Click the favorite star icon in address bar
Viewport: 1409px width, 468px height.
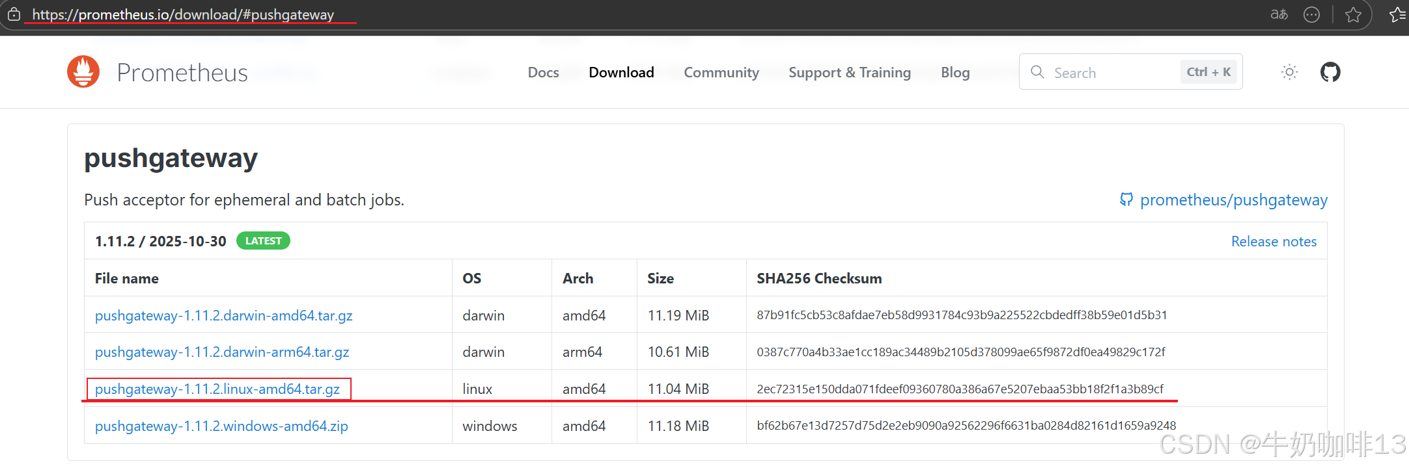tap(1353, 14)
